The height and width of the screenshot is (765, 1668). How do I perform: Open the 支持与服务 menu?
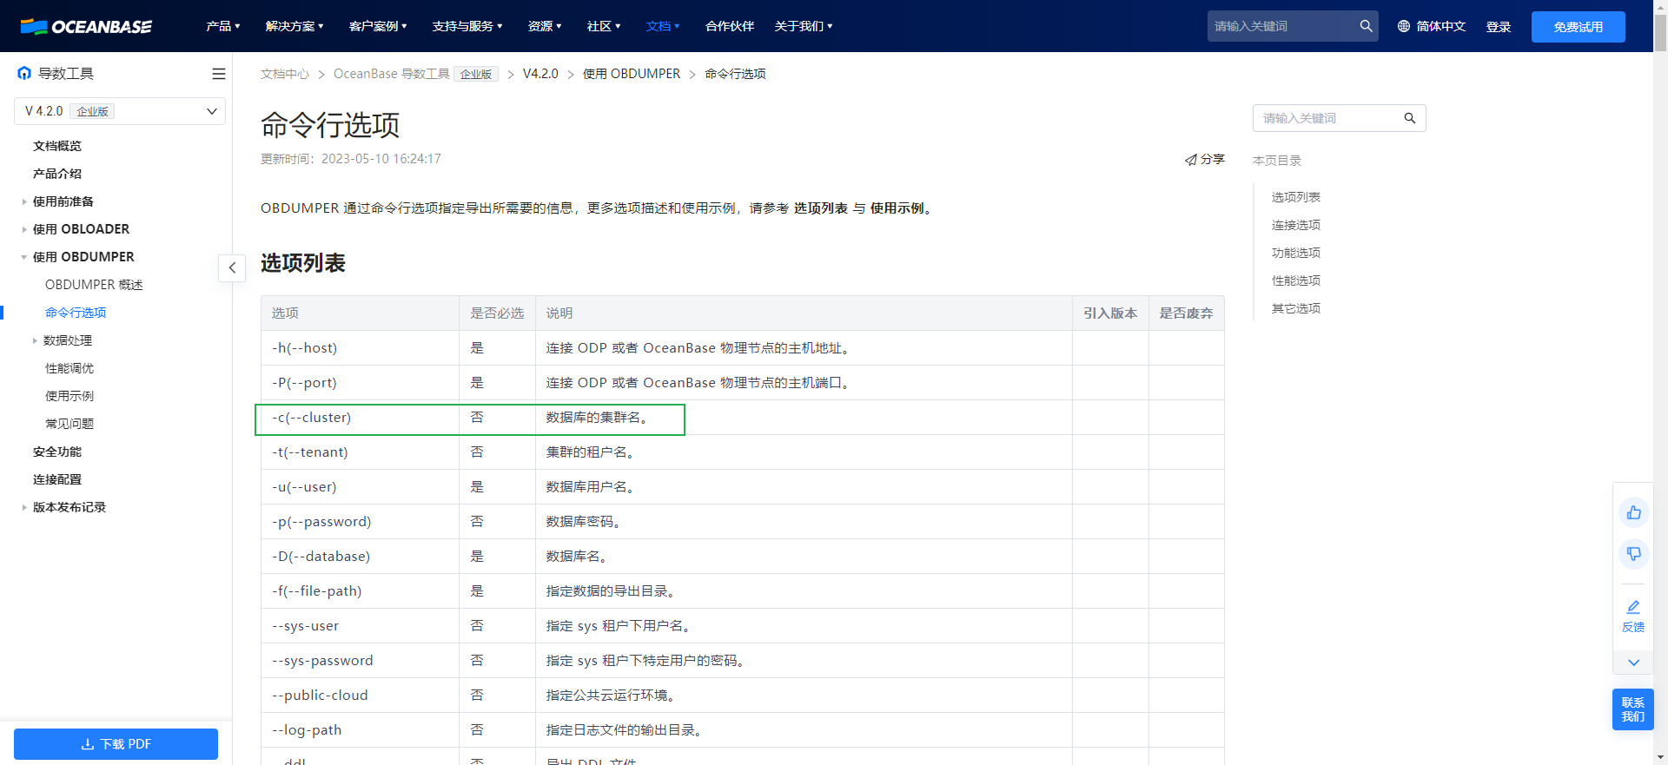pos(467,26)
